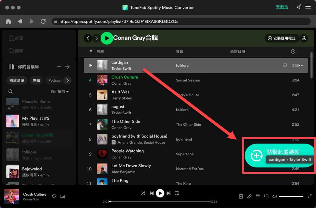Toggle shuffle playback

143,193
